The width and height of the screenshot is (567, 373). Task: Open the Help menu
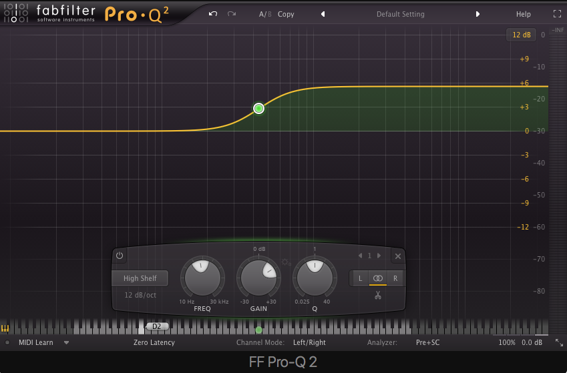[x=523, y=14]
